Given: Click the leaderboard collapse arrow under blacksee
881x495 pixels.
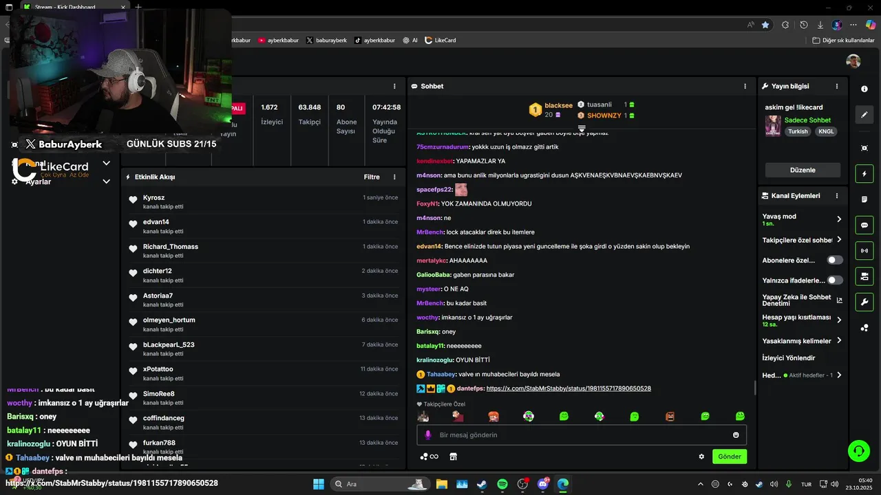Looking at the screenshot, I should tap(582, 129).
